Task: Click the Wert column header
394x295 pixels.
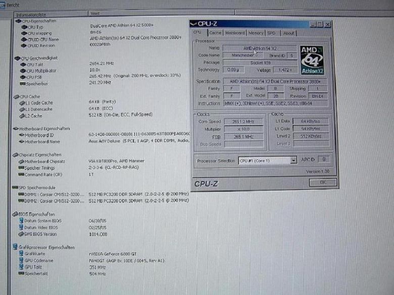Action: coord(161,14)
